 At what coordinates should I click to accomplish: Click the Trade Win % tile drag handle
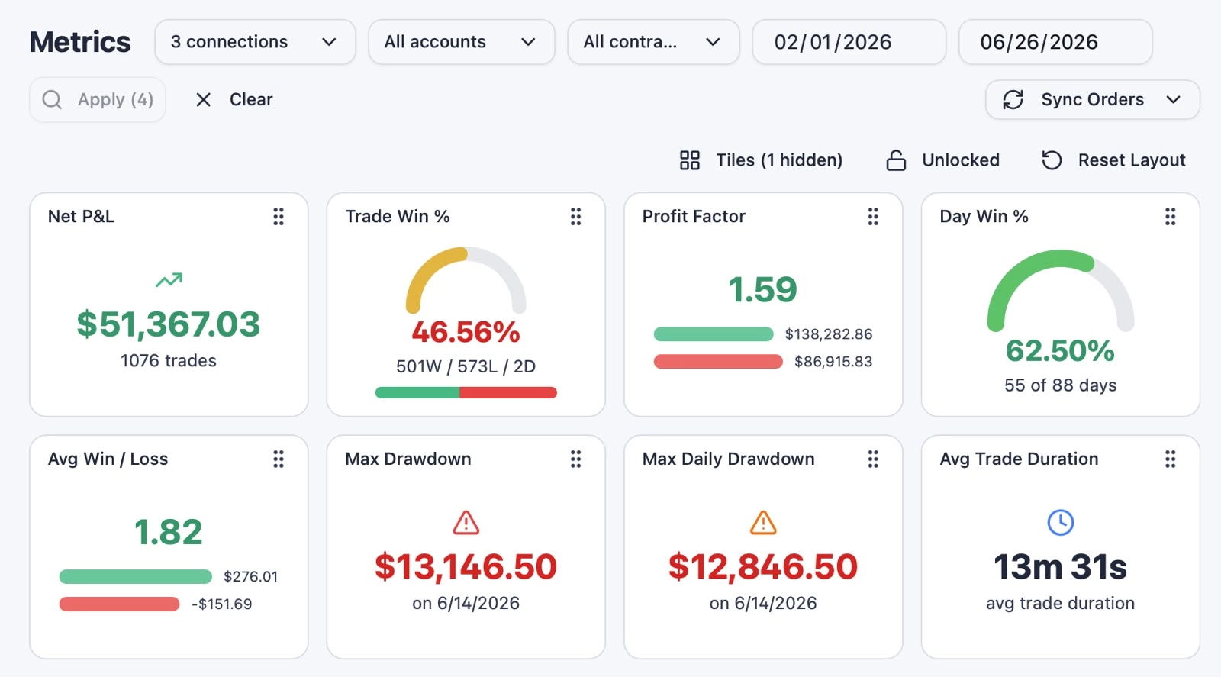pyautogui.click(x=576, y=217)
